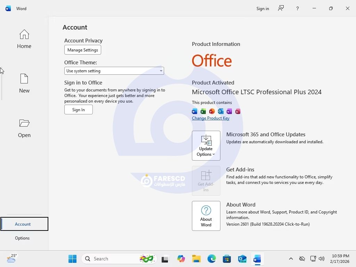Click the Manage Settings button

click(x=83, y=50)
